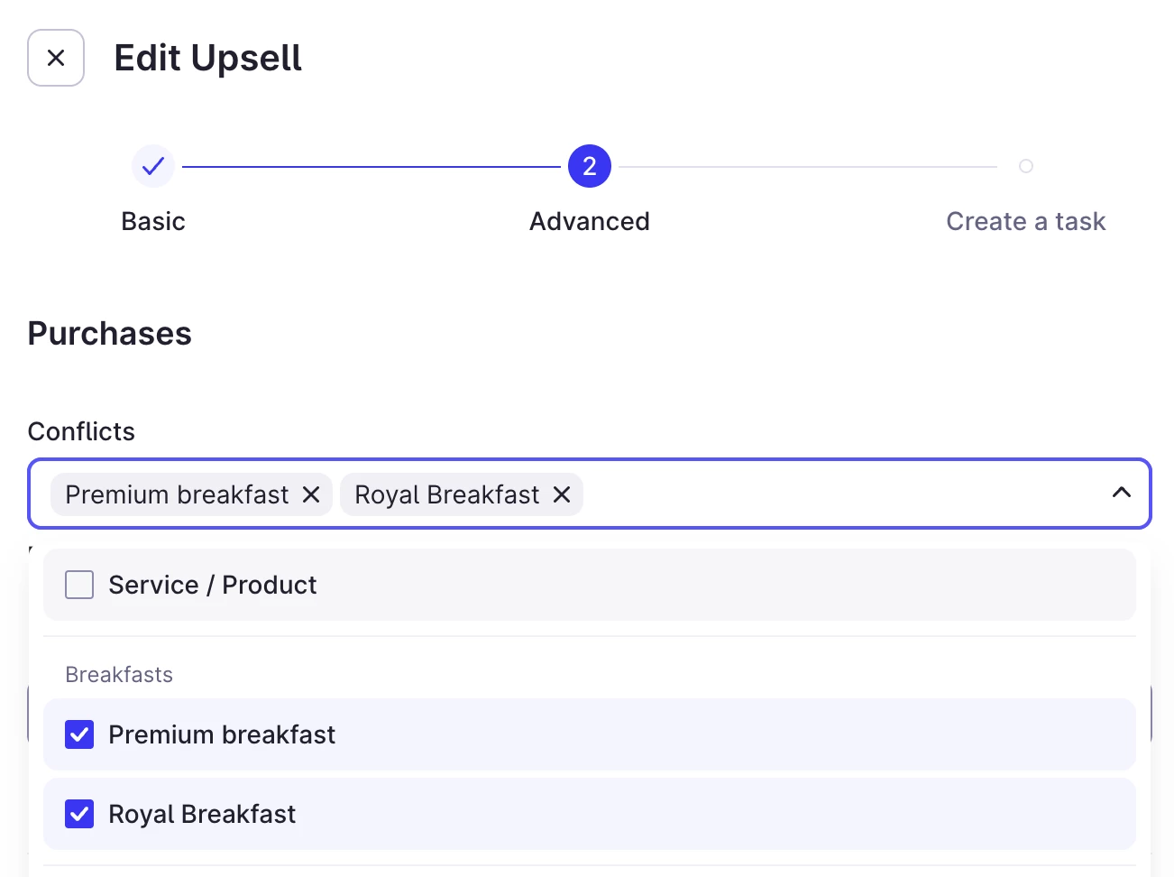Click the step 2 Advanced circle
The width and height of the screenshot is (1174, 877).
tap(590, 166)
